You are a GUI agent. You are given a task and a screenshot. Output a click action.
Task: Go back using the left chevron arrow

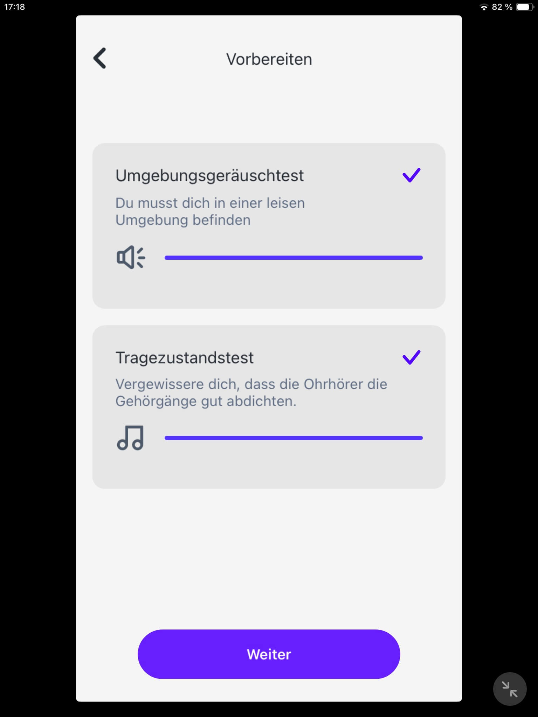[100, 58]
